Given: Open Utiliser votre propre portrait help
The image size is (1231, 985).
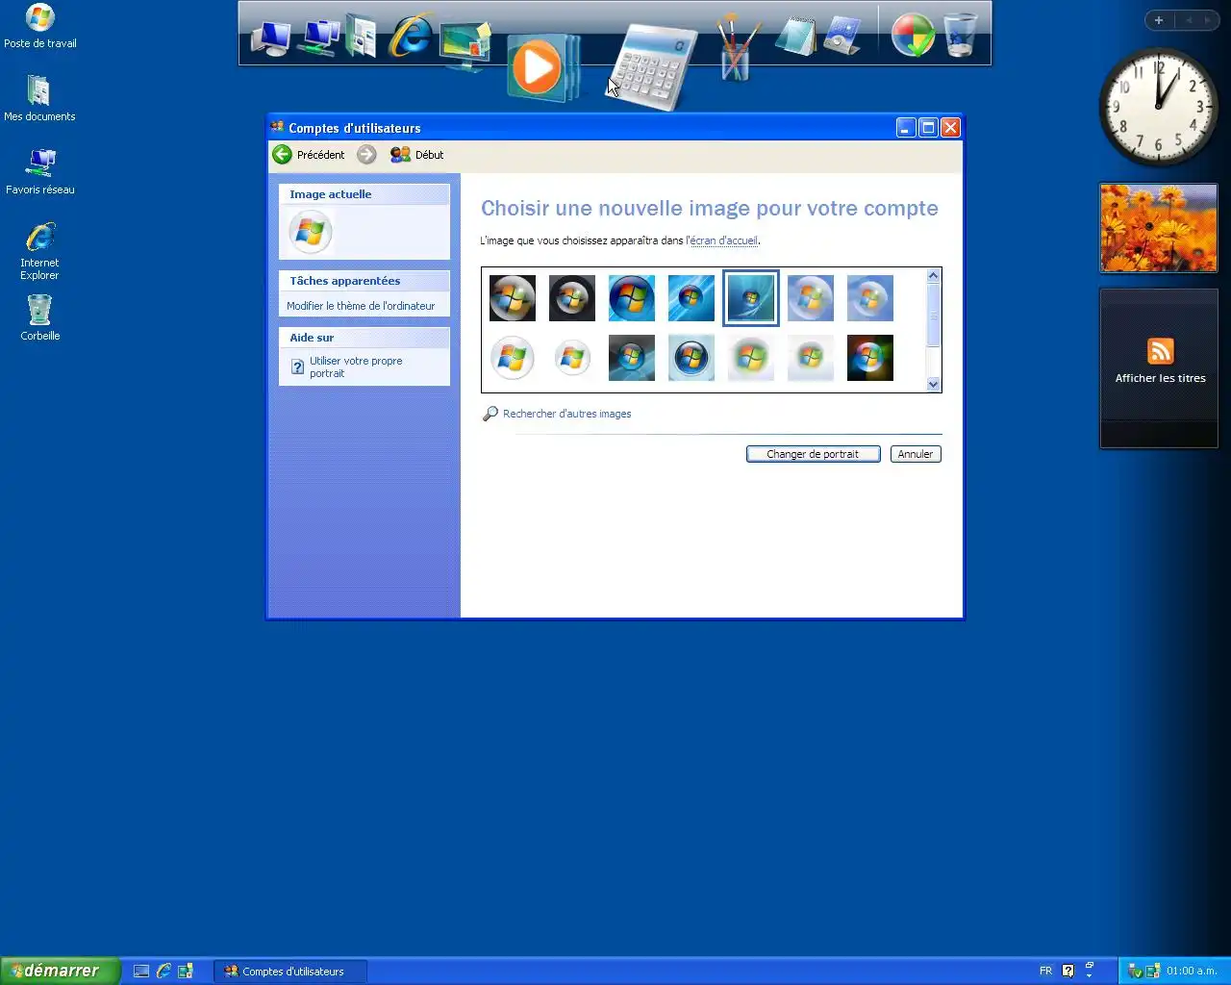Looking at the screenshot, I should 356,366.
